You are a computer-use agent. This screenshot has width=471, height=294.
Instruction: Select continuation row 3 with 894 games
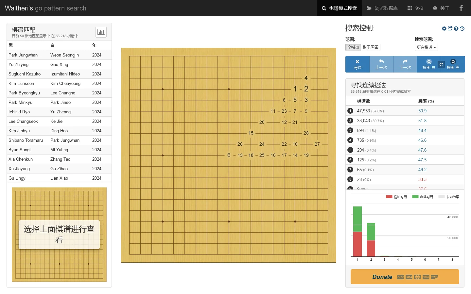click(405, 130)
